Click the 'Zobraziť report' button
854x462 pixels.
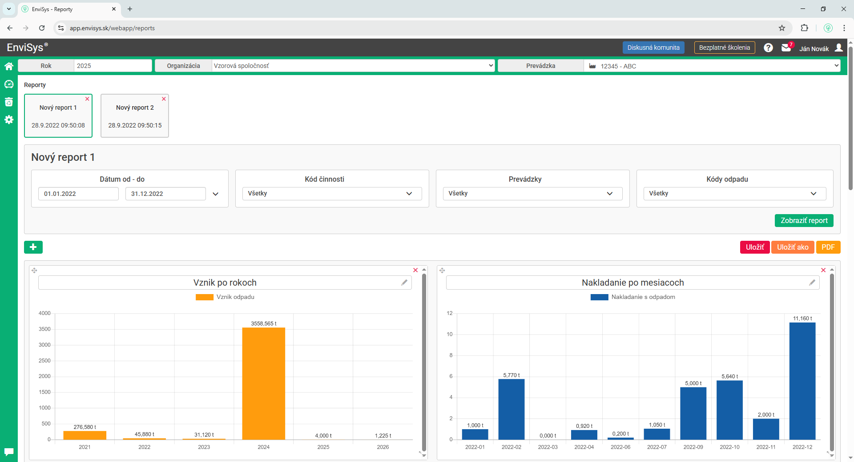(804, 221)
